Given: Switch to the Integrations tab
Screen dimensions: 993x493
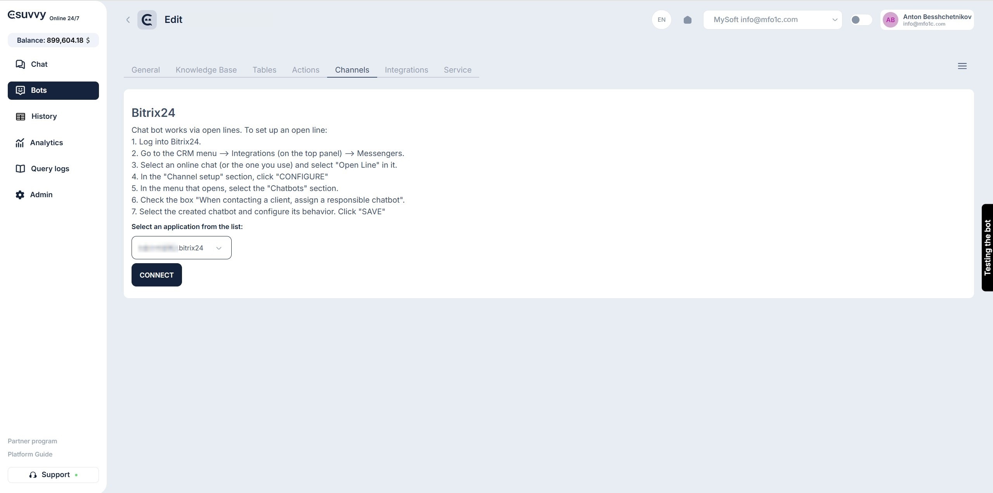Looking at the screenshot, I should click(x=406, y=70).
